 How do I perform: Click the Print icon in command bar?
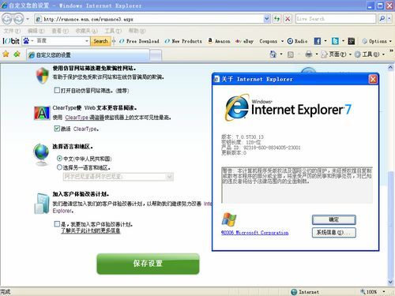[x=309, y=54]
